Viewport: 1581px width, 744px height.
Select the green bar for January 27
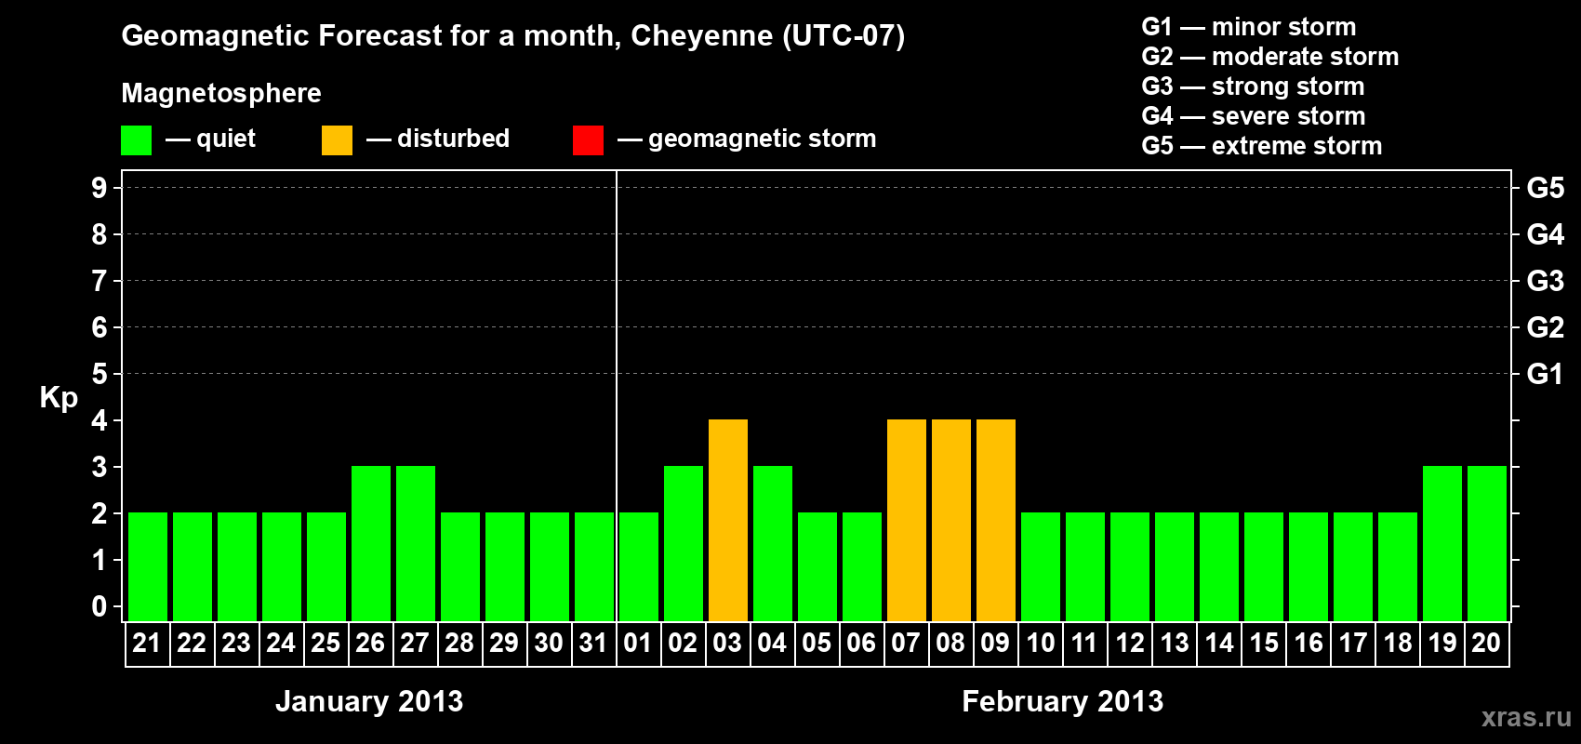[416, 544]
